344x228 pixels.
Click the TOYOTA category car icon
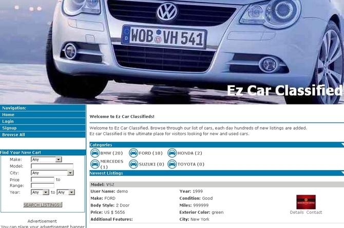coord(172,164)
